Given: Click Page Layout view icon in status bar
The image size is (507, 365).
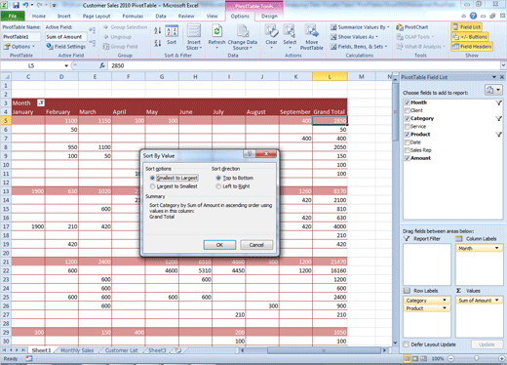Looking at the screenshot, I should coord(415,358).
